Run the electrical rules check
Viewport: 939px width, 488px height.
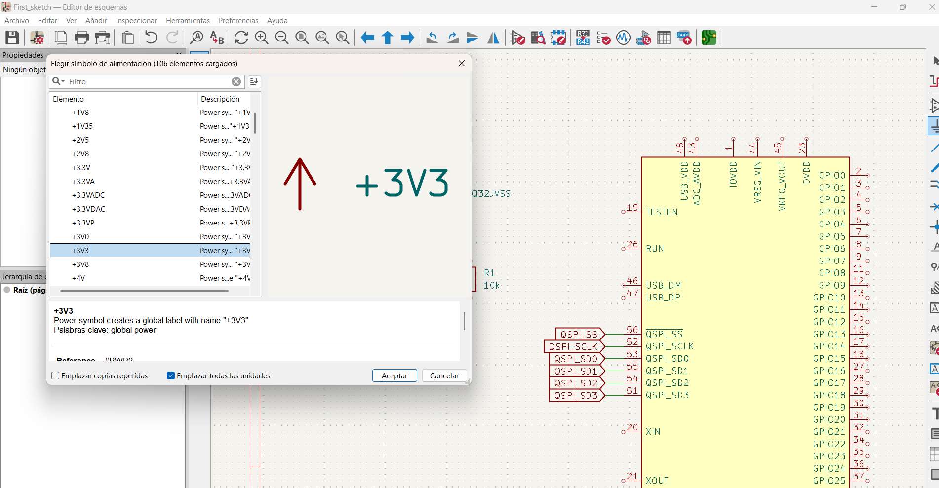[x=604, y=37]
